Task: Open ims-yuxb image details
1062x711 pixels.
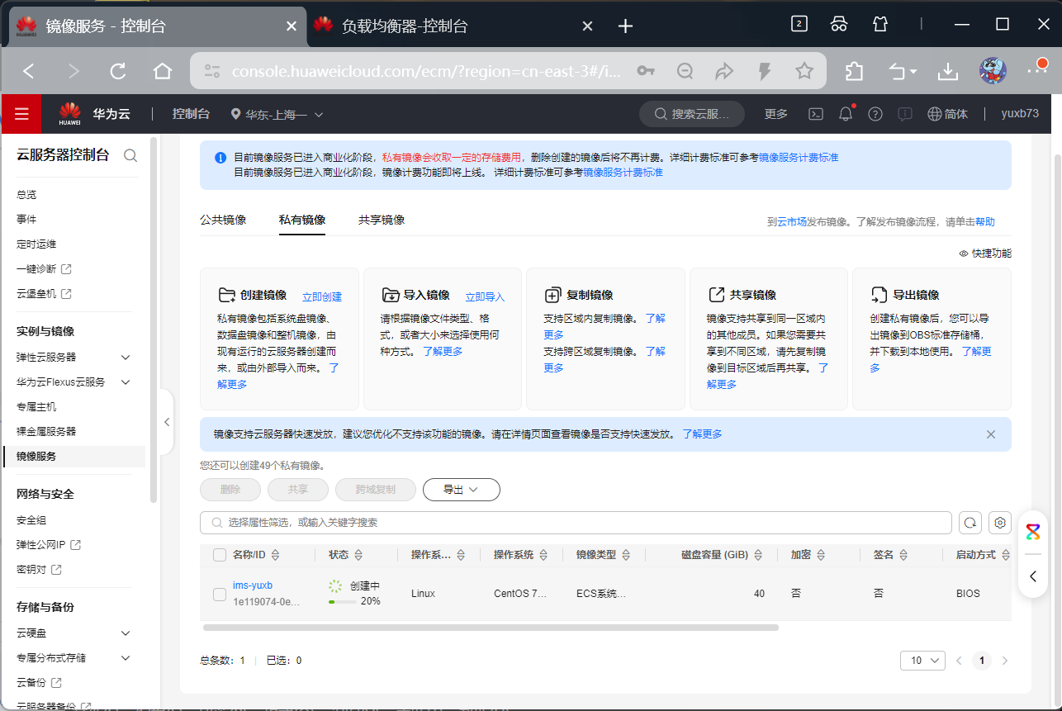Action: (253, 585)
